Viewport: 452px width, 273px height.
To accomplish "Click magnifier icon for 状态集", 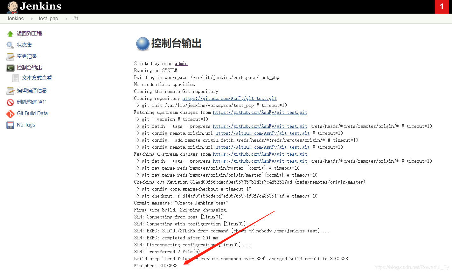I will pyautogui.click(x=10, y=45).
